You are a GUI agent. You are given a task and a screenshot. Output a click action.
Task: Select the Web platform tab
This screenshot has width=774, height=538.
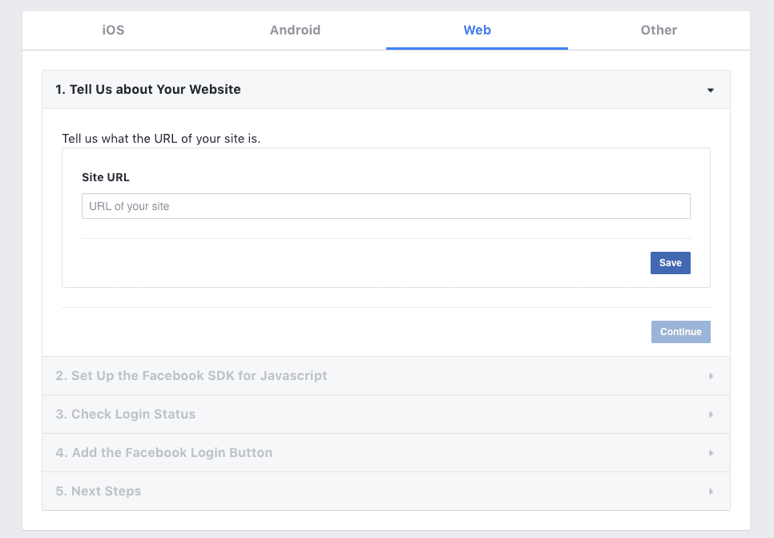pyautogui.click(x=477, y=30)
